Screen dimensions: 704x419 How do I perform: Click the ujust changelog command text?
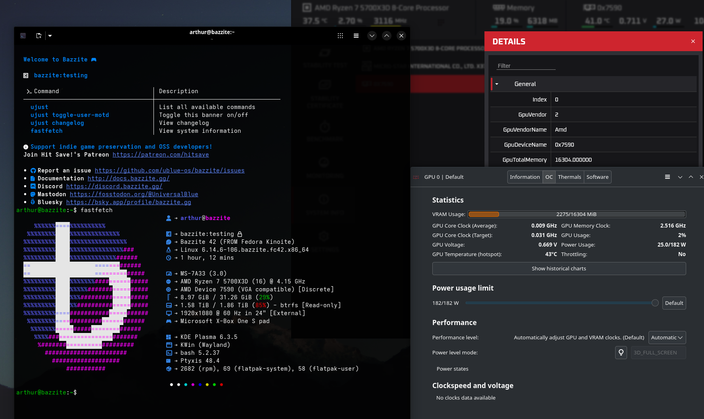click(57, 123)
